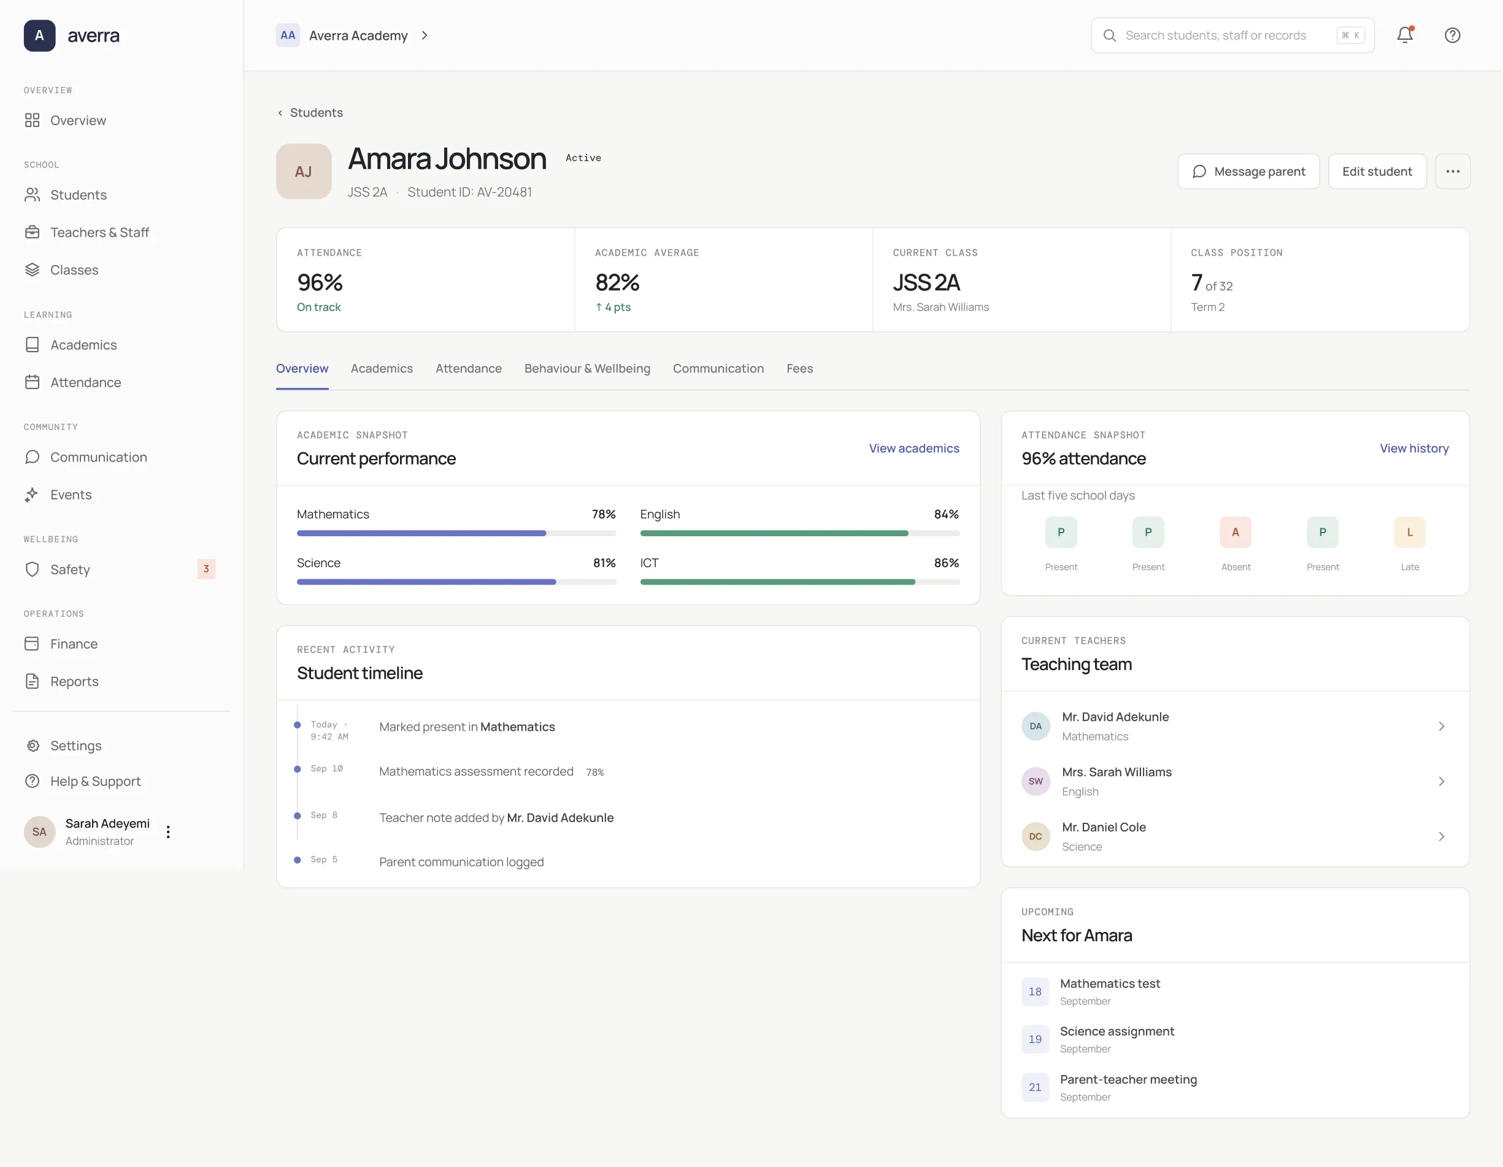
Task: Open the notifications bell
Action: tap(1405, 35)
